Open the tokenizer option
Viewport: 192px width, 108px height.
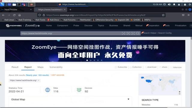point(176,67)
